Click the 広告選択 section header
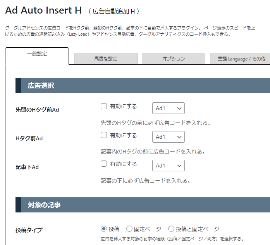Viewport: 270px width, 245px height. (x=143, y=85)
